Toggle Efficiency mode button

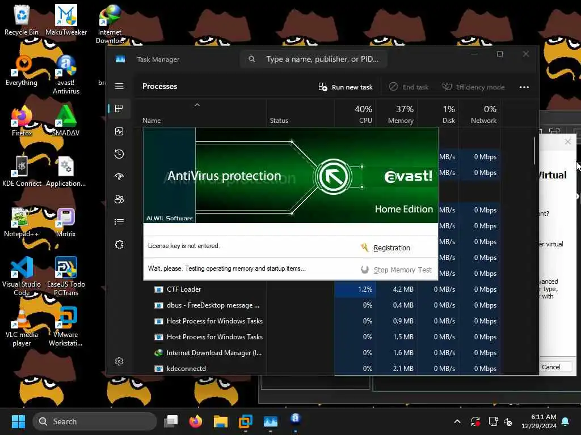[473, 87]
